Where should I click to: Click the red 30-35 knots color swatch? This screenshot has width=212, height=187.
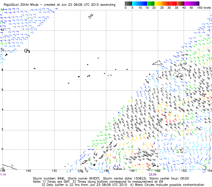click(x=173, y=3)
